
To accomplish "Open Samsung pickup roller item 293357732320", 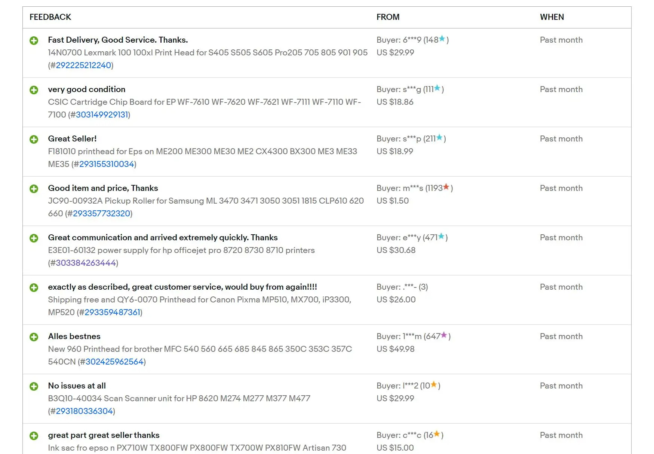I will click(x=101, y=213).
